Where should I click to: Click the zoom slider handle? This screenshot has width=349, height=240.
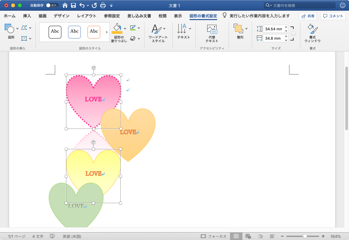point(305,236)
